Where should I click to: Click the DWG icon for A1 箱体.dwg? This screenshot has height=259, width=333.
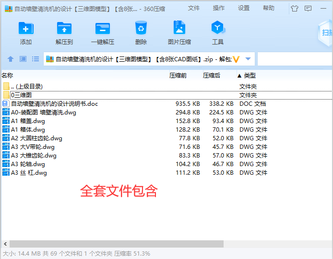(6, 129)
